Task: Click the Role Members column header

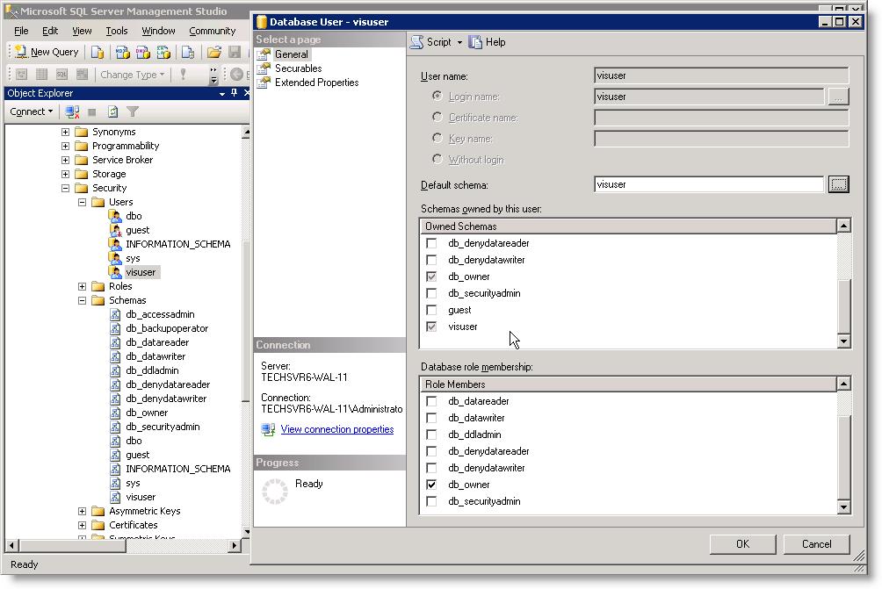Action: point(628,384)
